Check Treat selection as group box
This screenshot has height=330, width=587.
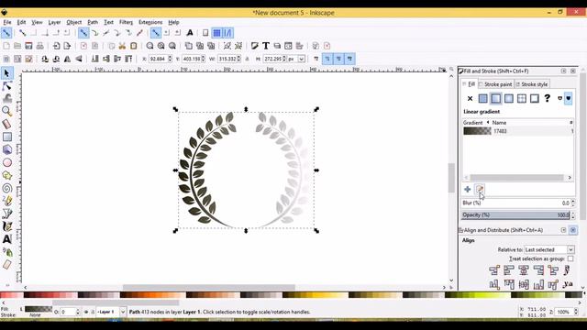pyautogui.click(x=570, y=258)
